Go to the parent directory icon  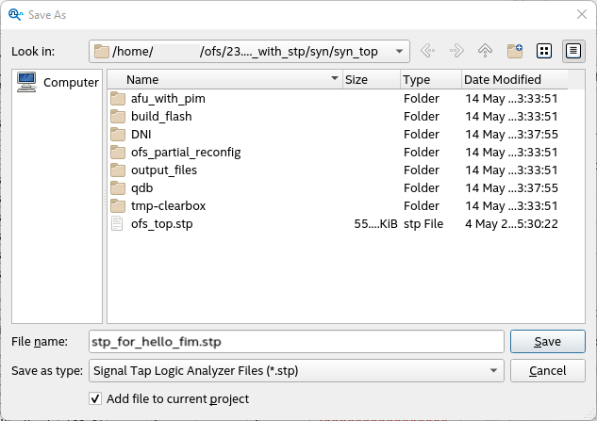tap(486, 51)
